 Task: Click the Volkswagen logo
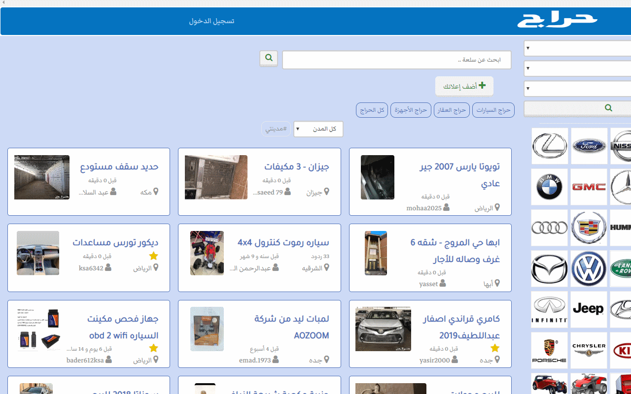click(x=589, y=268)
